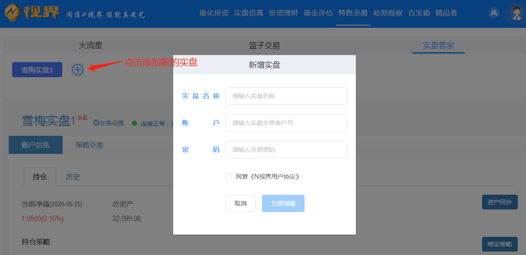Select the 雪梅实盘1 account button

(x=37, y=70)
